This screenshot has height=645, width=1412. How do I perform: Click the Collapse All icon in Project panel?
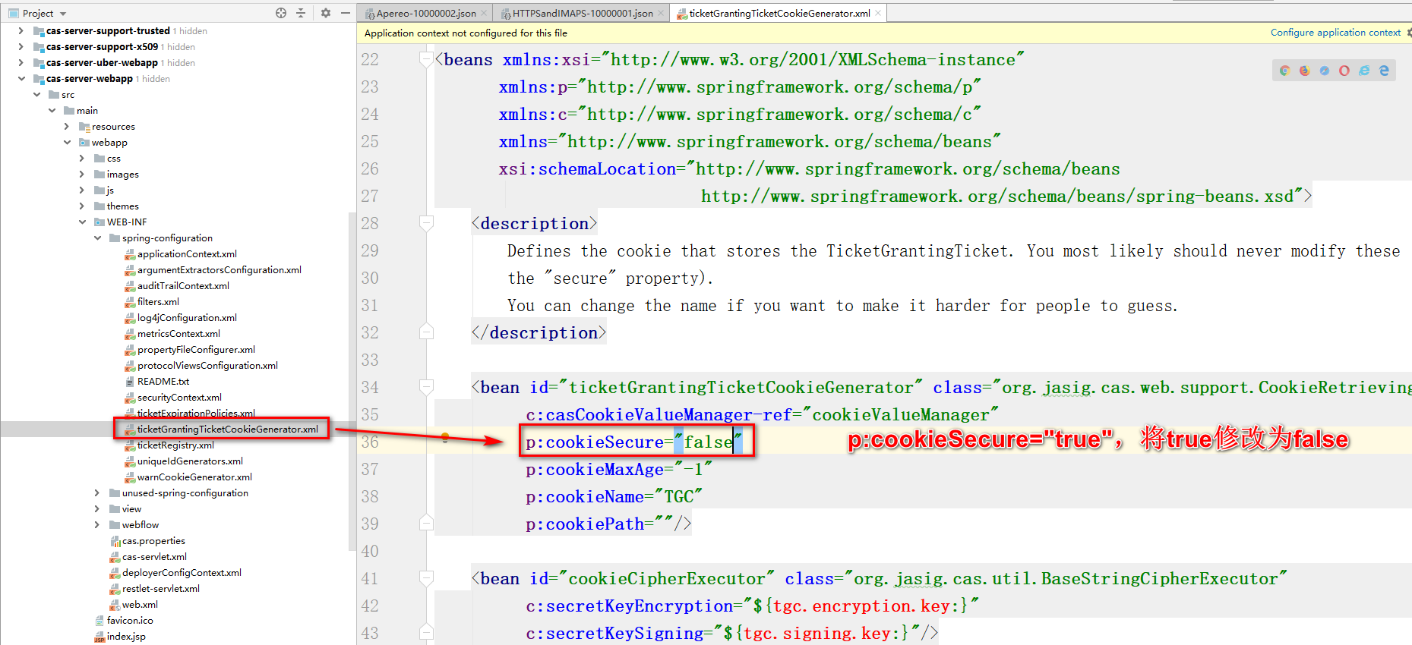301,13
